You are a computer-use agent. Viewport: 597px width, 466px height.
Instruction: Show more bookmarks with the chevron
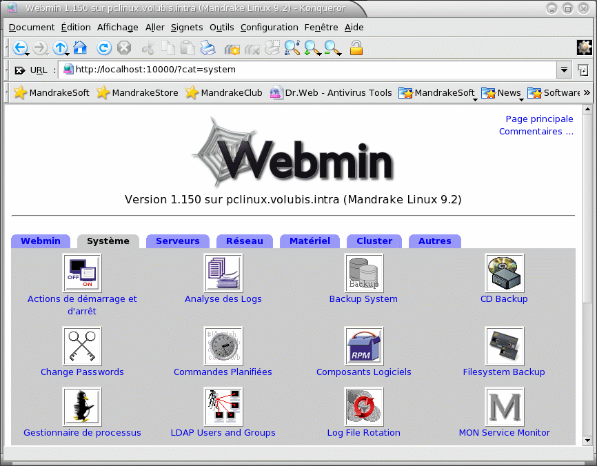click(587, 92)
